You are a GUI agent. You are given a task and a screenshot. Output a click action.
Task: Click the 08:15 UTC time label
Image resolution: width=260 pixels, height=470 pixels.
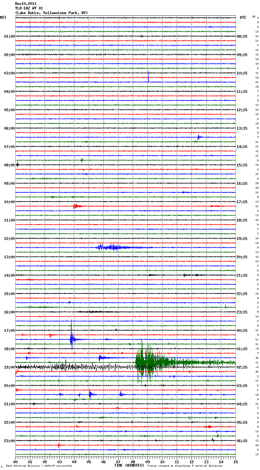pos(242,36)
